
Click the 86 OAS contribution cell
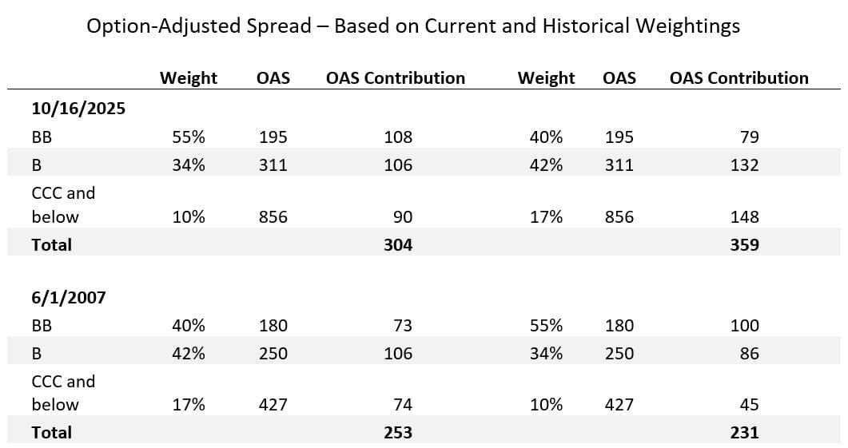click(x=749, y=353)
